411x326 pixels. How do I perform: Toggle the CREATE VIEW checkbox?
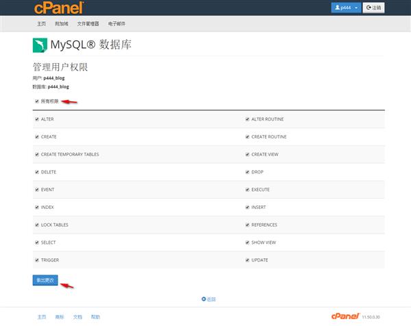[247, 154]
